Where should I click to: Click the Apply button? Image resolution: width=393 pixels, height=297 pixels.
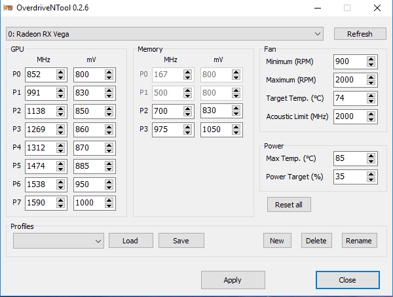coord(233,280)
